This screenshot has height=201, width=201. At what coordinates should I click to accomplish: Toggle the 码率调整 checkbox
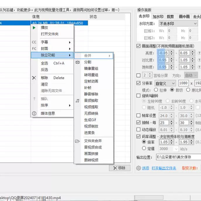pyautogui.click(x=138, y=136)
